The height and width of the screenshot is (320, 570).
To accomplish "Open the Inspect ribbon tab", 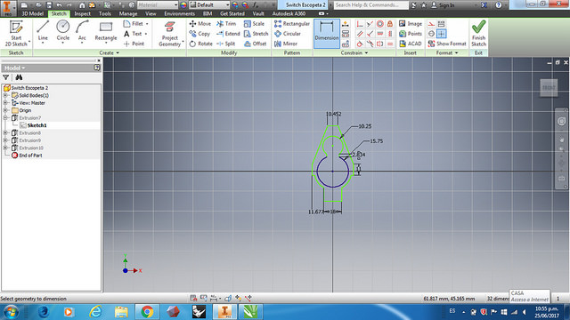I will click(x=82, y=13).
